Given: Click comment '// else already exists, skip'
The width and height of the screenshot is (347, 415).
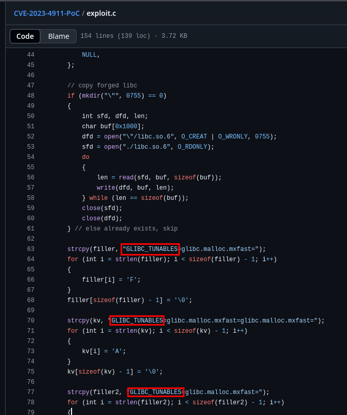Looking at the screenshot, I should 126,228.
